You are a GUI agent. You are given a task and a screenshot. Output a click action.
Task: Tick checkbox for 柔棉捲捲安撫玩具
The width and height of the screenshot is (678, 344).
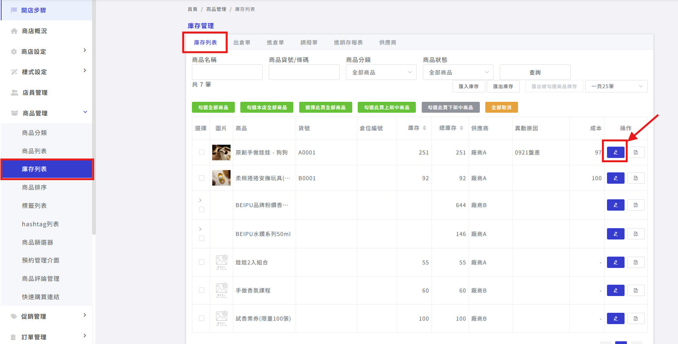202,178
